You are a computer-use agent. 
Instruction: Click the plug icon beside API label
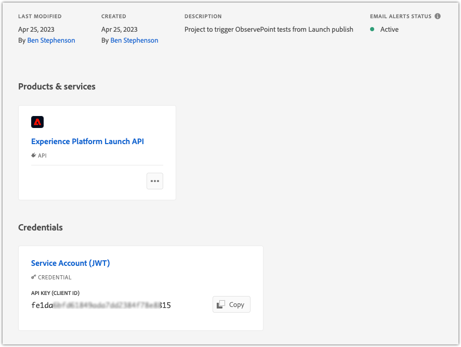[x=34, y=155]
